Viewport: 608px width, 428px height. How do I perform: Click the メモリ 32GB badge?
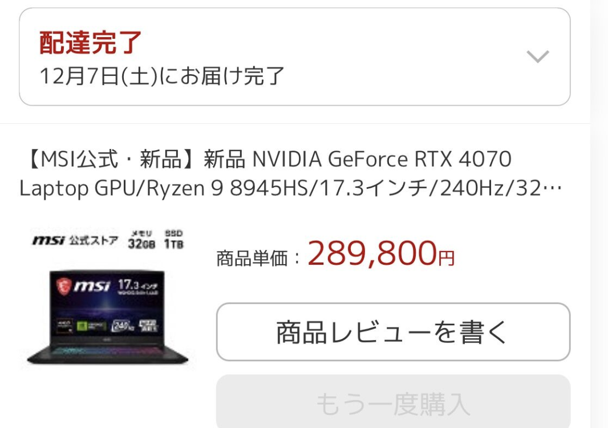point(141,240)
